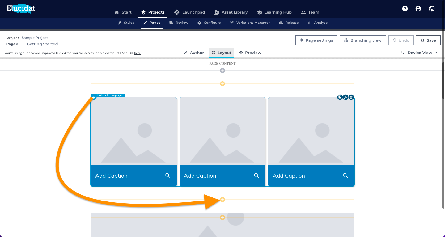Click the page vertical scrollbar

(x=443, y=80)
